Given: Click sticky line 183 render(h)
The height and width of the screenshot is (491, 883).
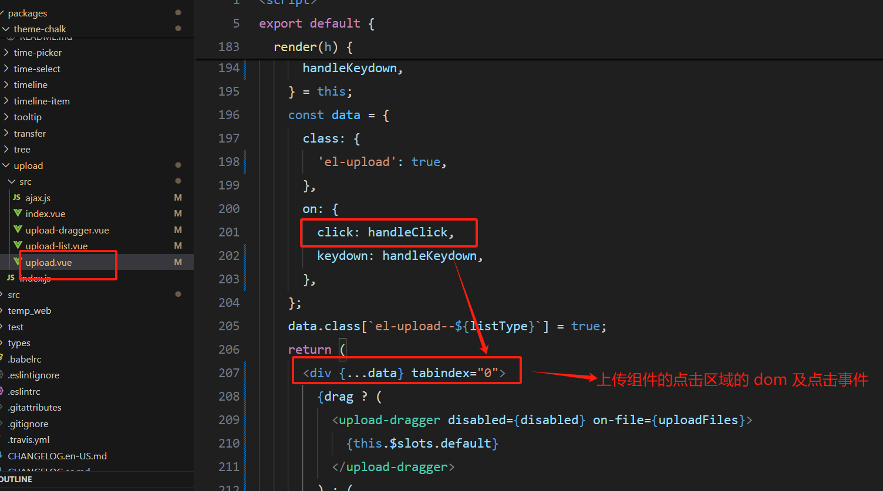Looking at the screenshot, I should 313,47.
